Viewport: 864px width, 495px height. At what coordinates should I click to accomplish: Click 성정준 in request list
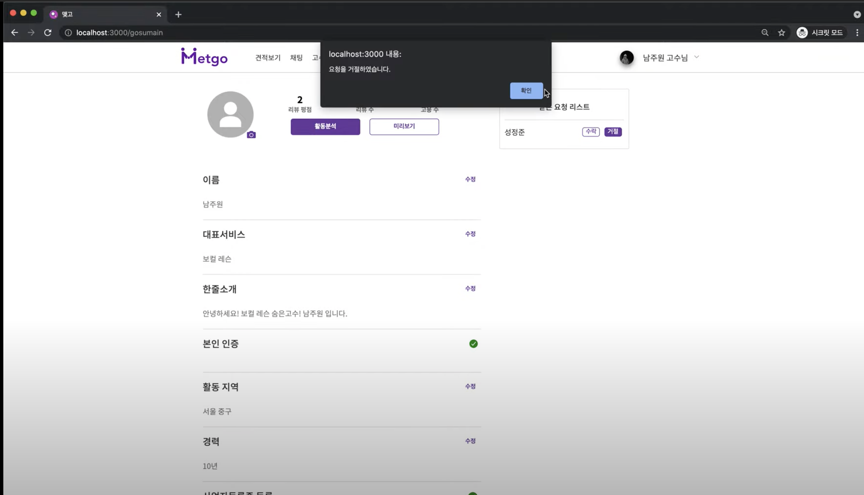515,132
